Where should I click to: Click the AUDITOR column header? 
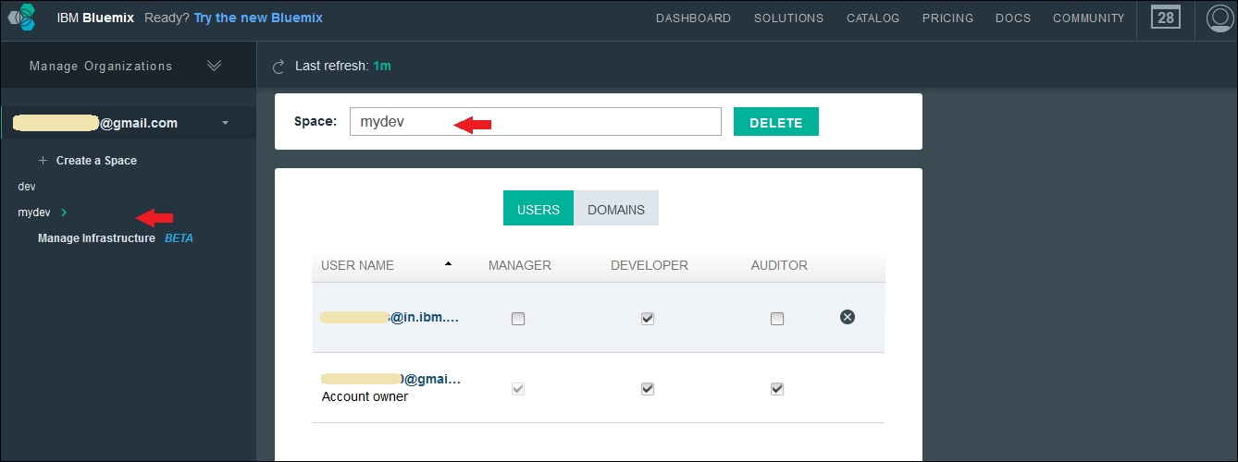(779, 265)
